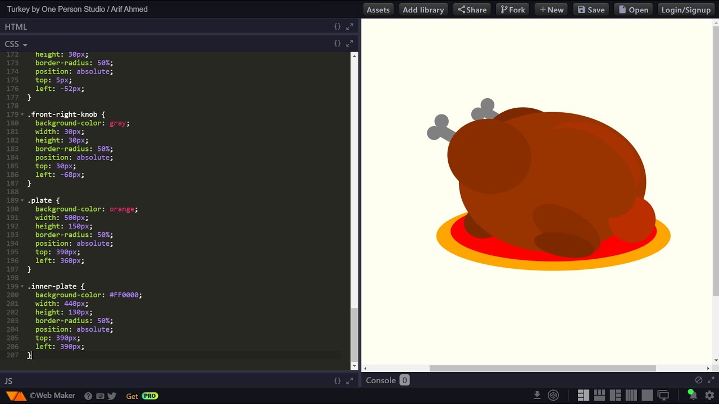Switch to first side-by-side layout icon

point(584,395)
